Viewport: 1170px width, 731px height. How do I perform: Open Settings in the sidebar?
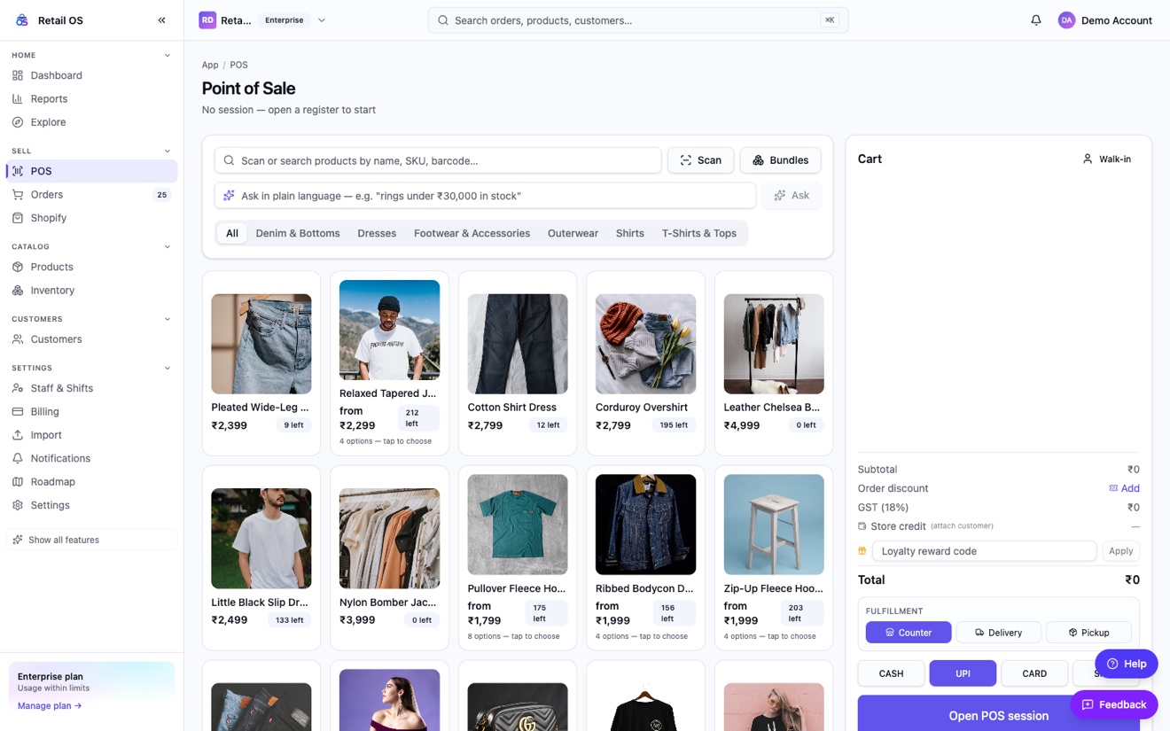tap(92, 505)
